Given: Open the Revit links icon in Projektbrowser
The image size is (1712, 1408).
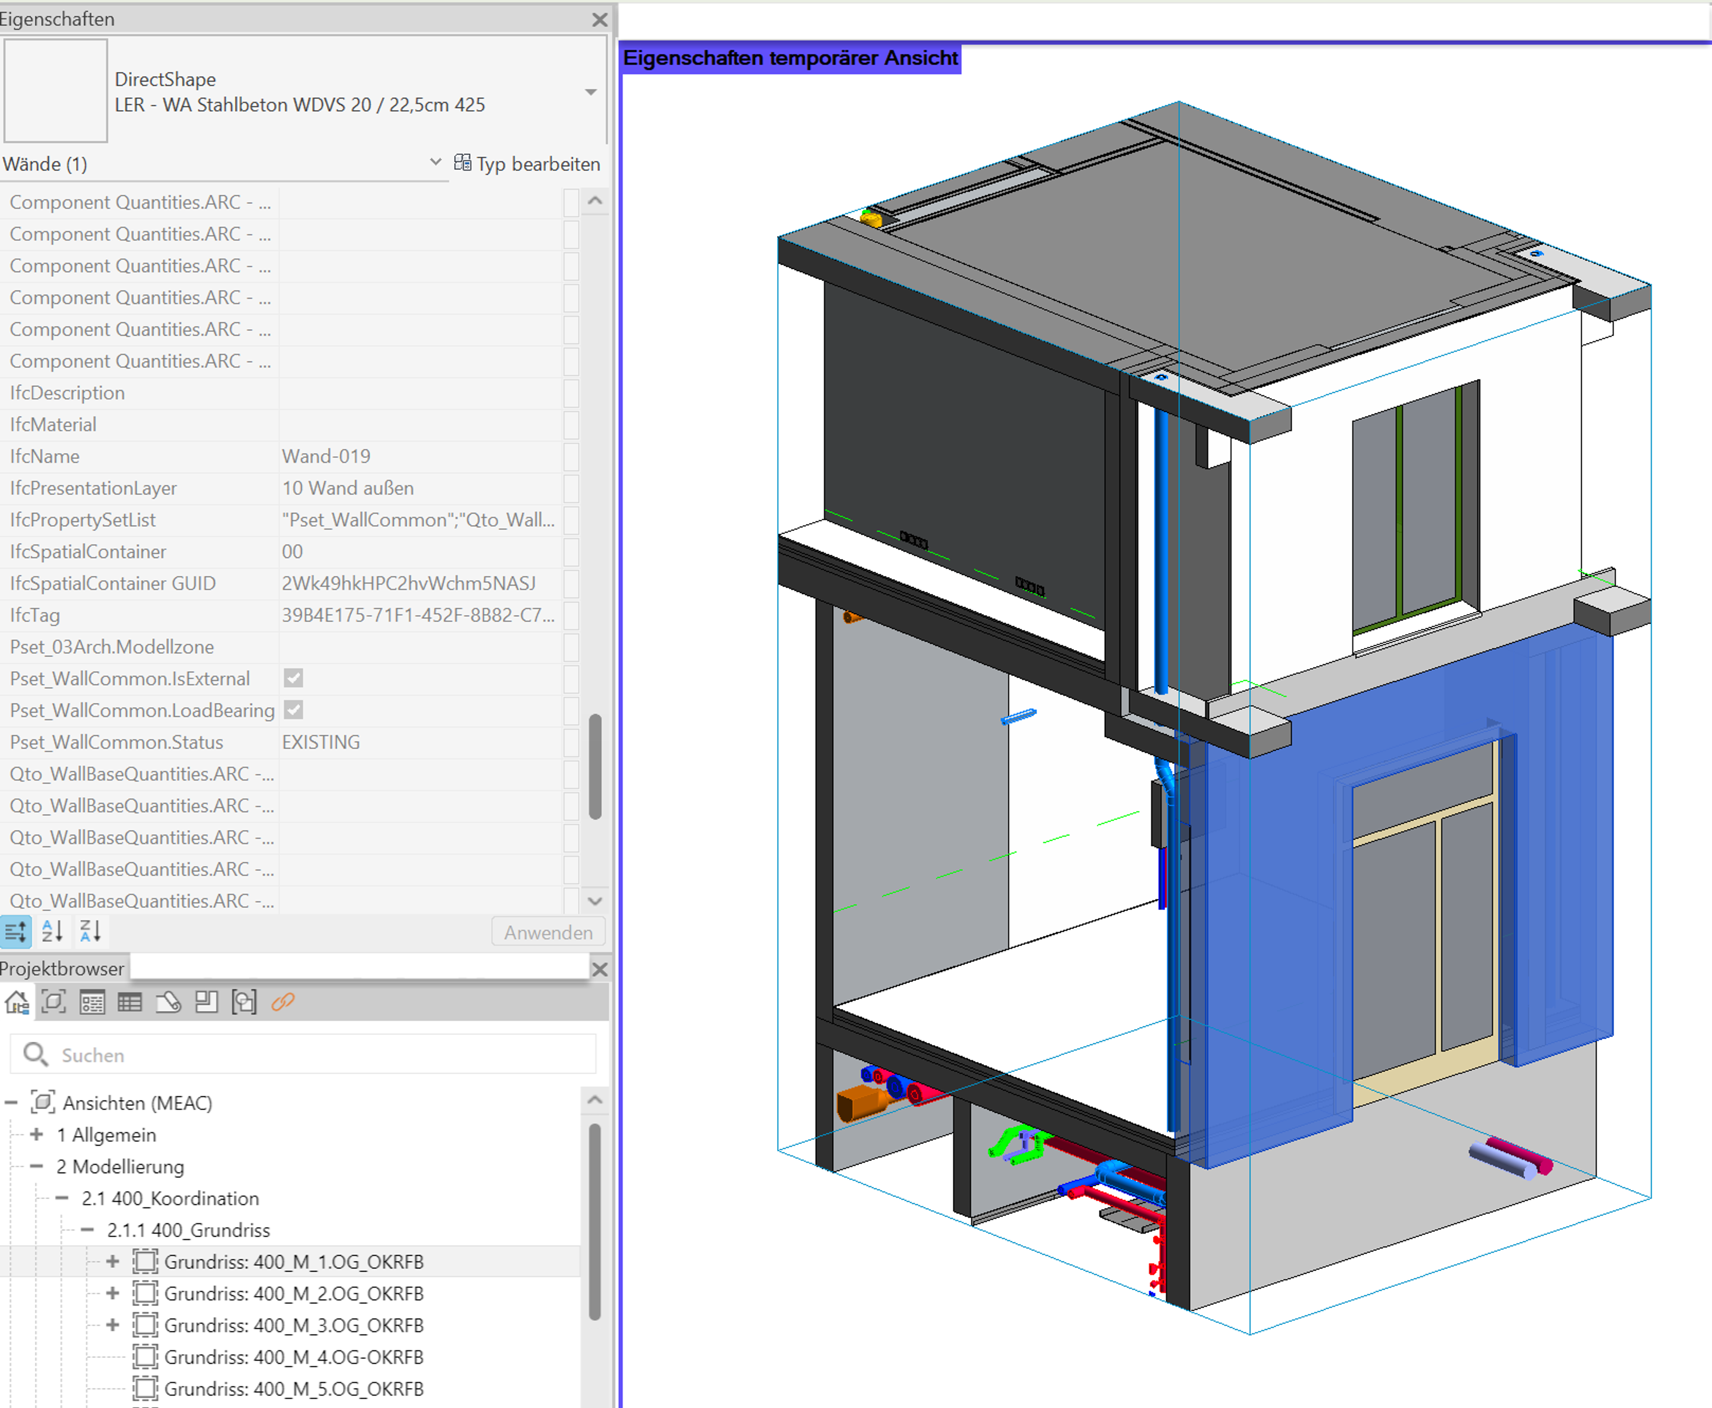Looking at the screenshot, I should pos(283,1002).
